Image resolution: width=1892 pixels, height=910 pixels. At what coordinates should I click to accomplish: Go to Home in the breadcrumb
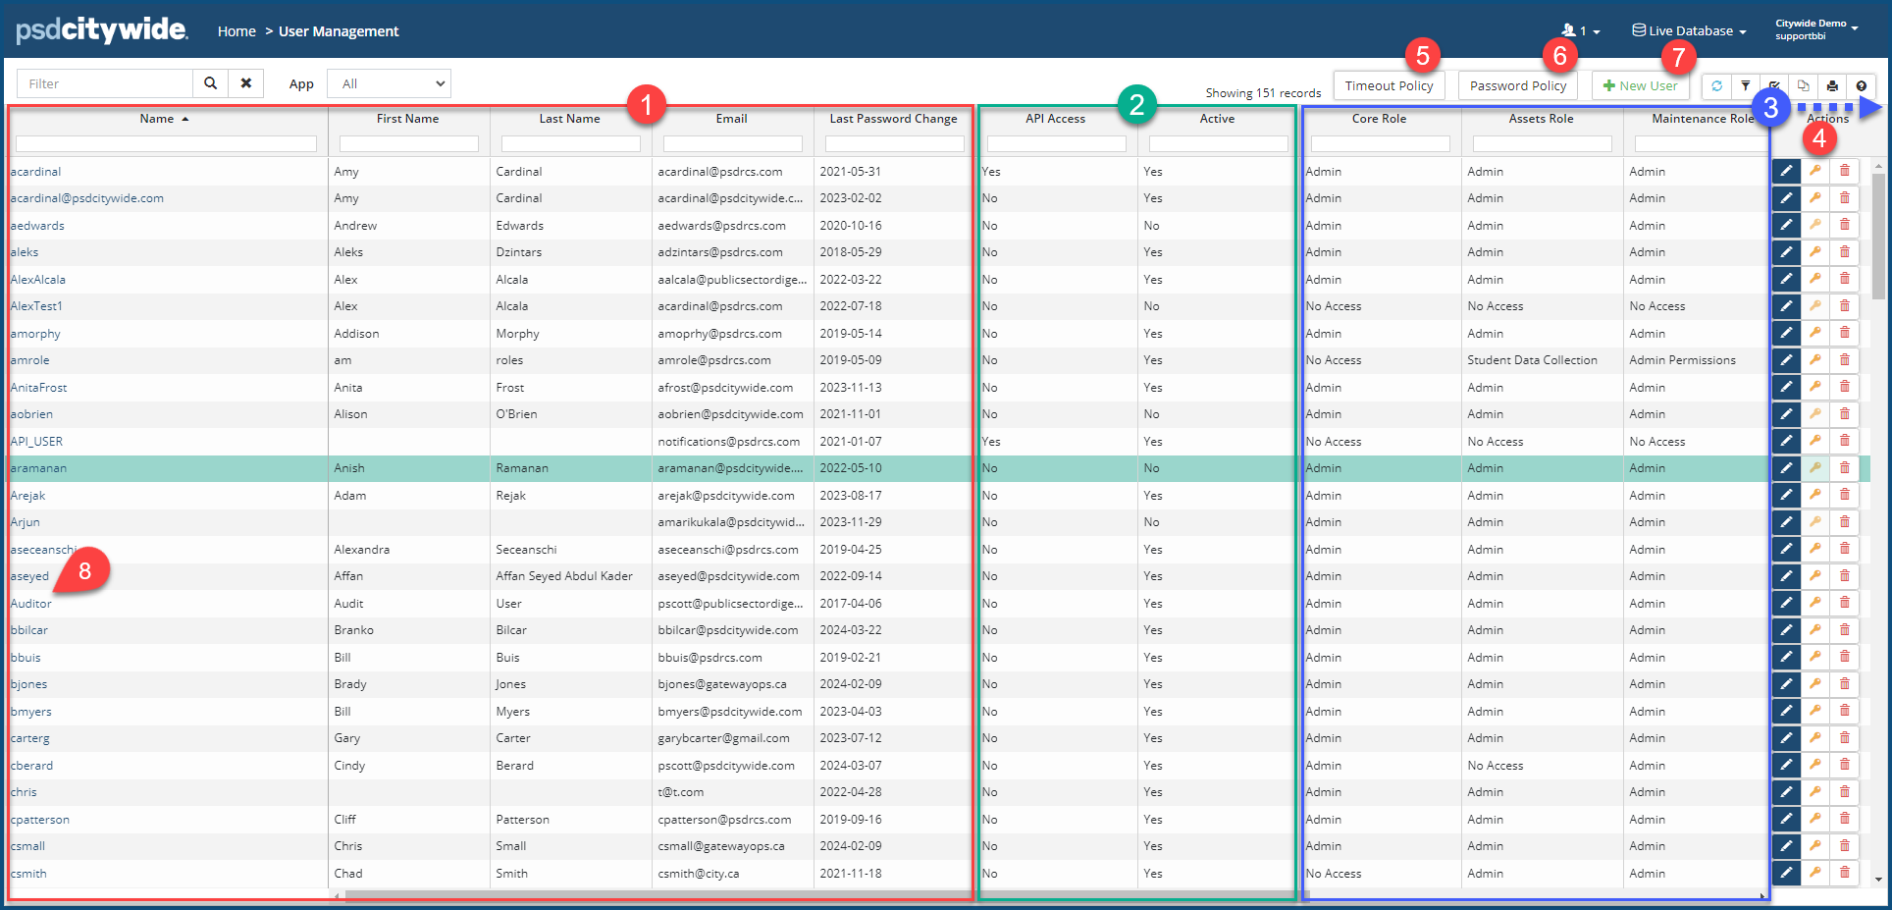click(x=236, y=31)
